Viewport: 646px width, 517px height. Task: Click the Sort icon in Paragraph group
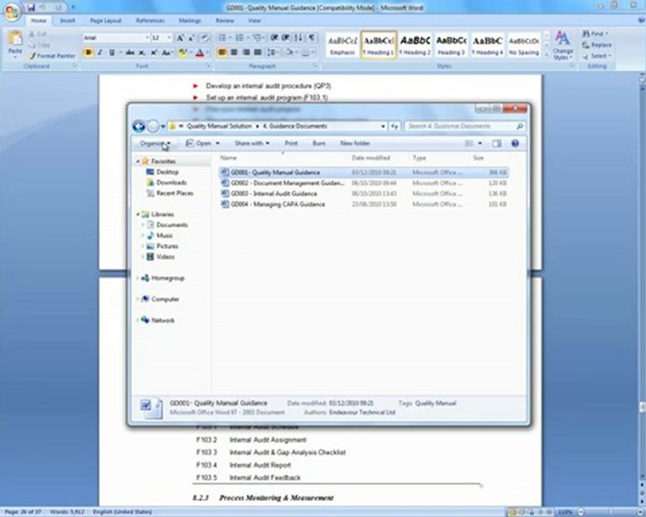[299, 38]
